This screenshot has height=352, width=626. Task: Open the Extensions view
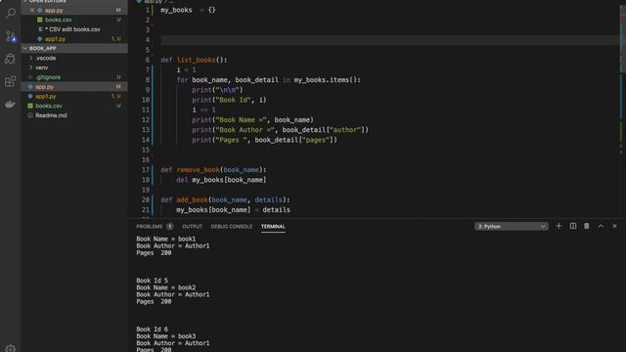[11, 81]
